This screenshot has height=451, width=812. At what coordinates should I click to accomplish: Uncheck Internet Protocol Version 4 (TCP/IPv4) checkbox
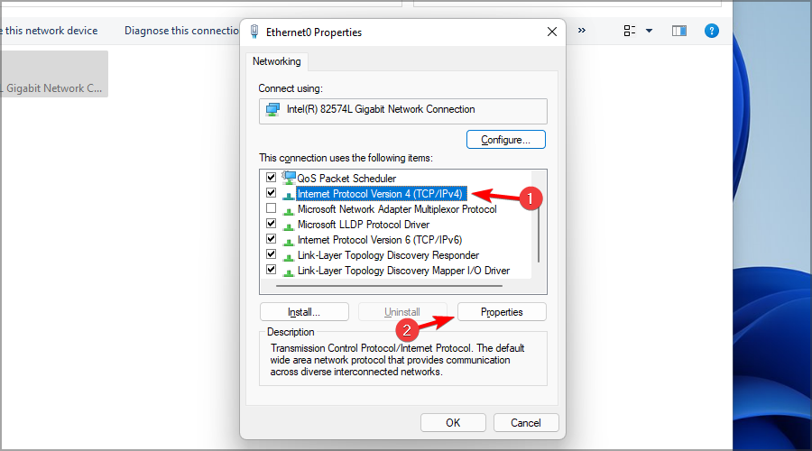271,193
